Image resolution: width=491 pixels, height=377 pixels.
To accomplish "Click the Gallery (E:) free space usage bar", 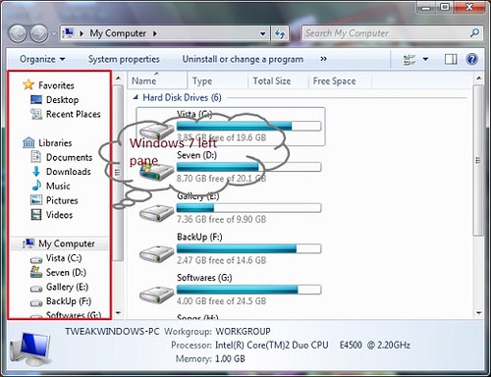I will pos(248,208).
